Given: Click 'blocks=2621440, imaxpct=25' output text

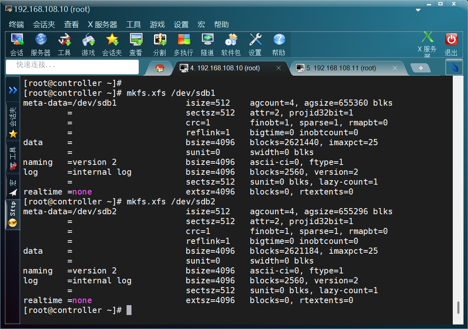Looking at the screenshot, I should [314, 142].
